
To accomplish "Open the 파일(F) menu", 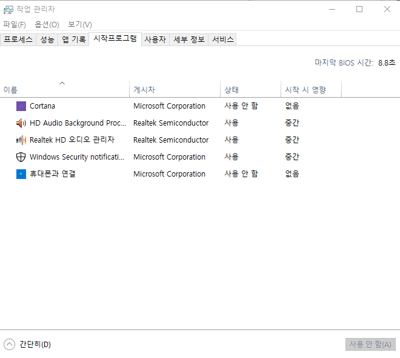I will pos(15,24).
